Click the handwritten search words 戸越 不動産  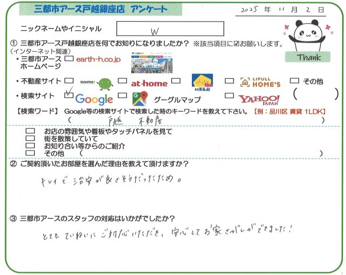[136, 121]
